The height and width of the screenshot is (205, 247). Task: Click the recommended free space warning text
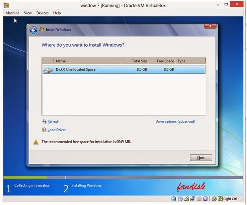pos(86,142)
